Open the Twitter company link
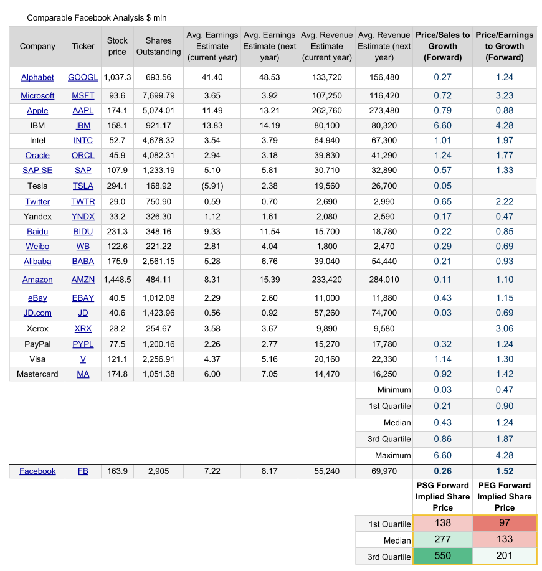 (37, 201)
